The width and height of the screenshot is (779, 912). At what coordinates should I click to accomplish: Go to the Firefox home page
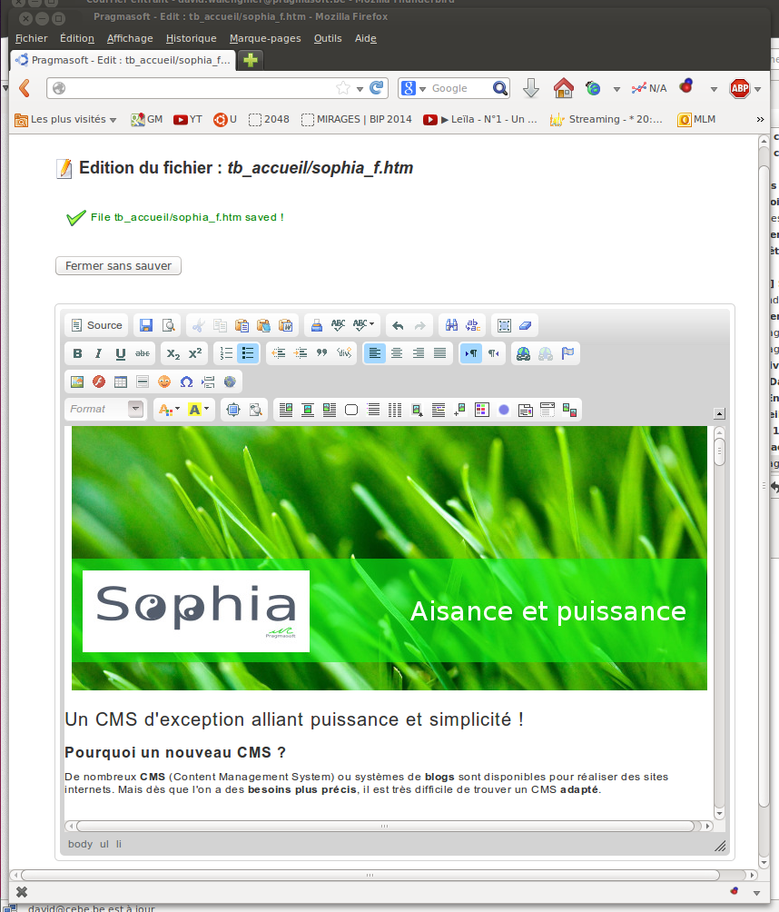click(563, 88)
